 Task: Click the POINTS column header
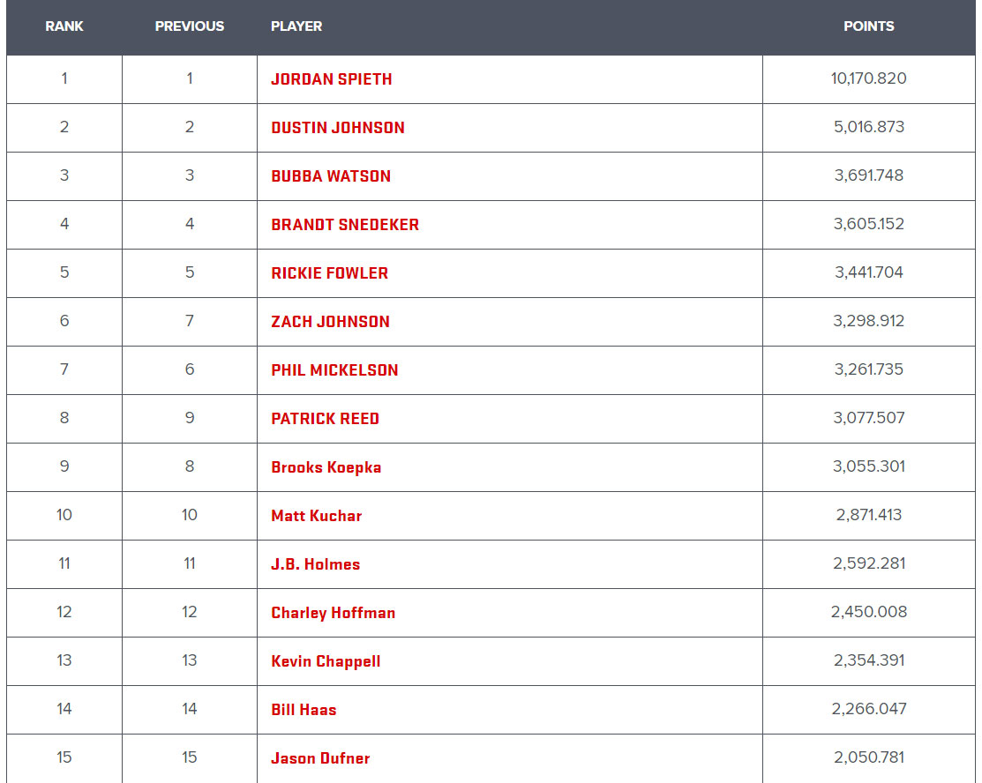(x=869, y=26)
